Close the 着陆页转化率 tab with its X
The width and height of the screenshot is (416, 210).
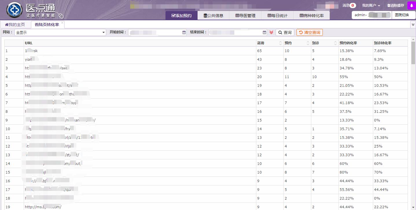point(62,23)
